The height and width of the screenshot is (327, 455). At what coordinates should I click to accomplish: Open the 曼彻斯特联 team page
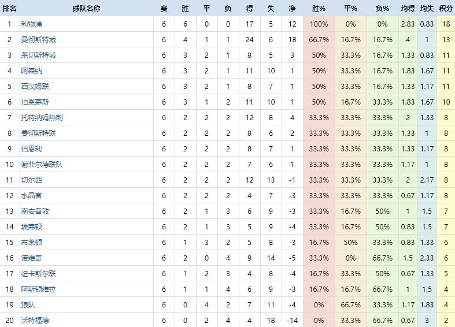click(38, 133)
